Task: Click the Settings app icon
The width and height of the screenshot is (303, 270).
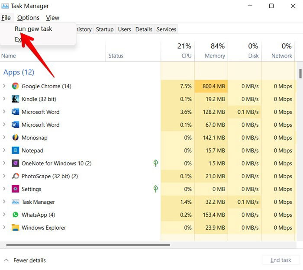Action: (15, 189)
